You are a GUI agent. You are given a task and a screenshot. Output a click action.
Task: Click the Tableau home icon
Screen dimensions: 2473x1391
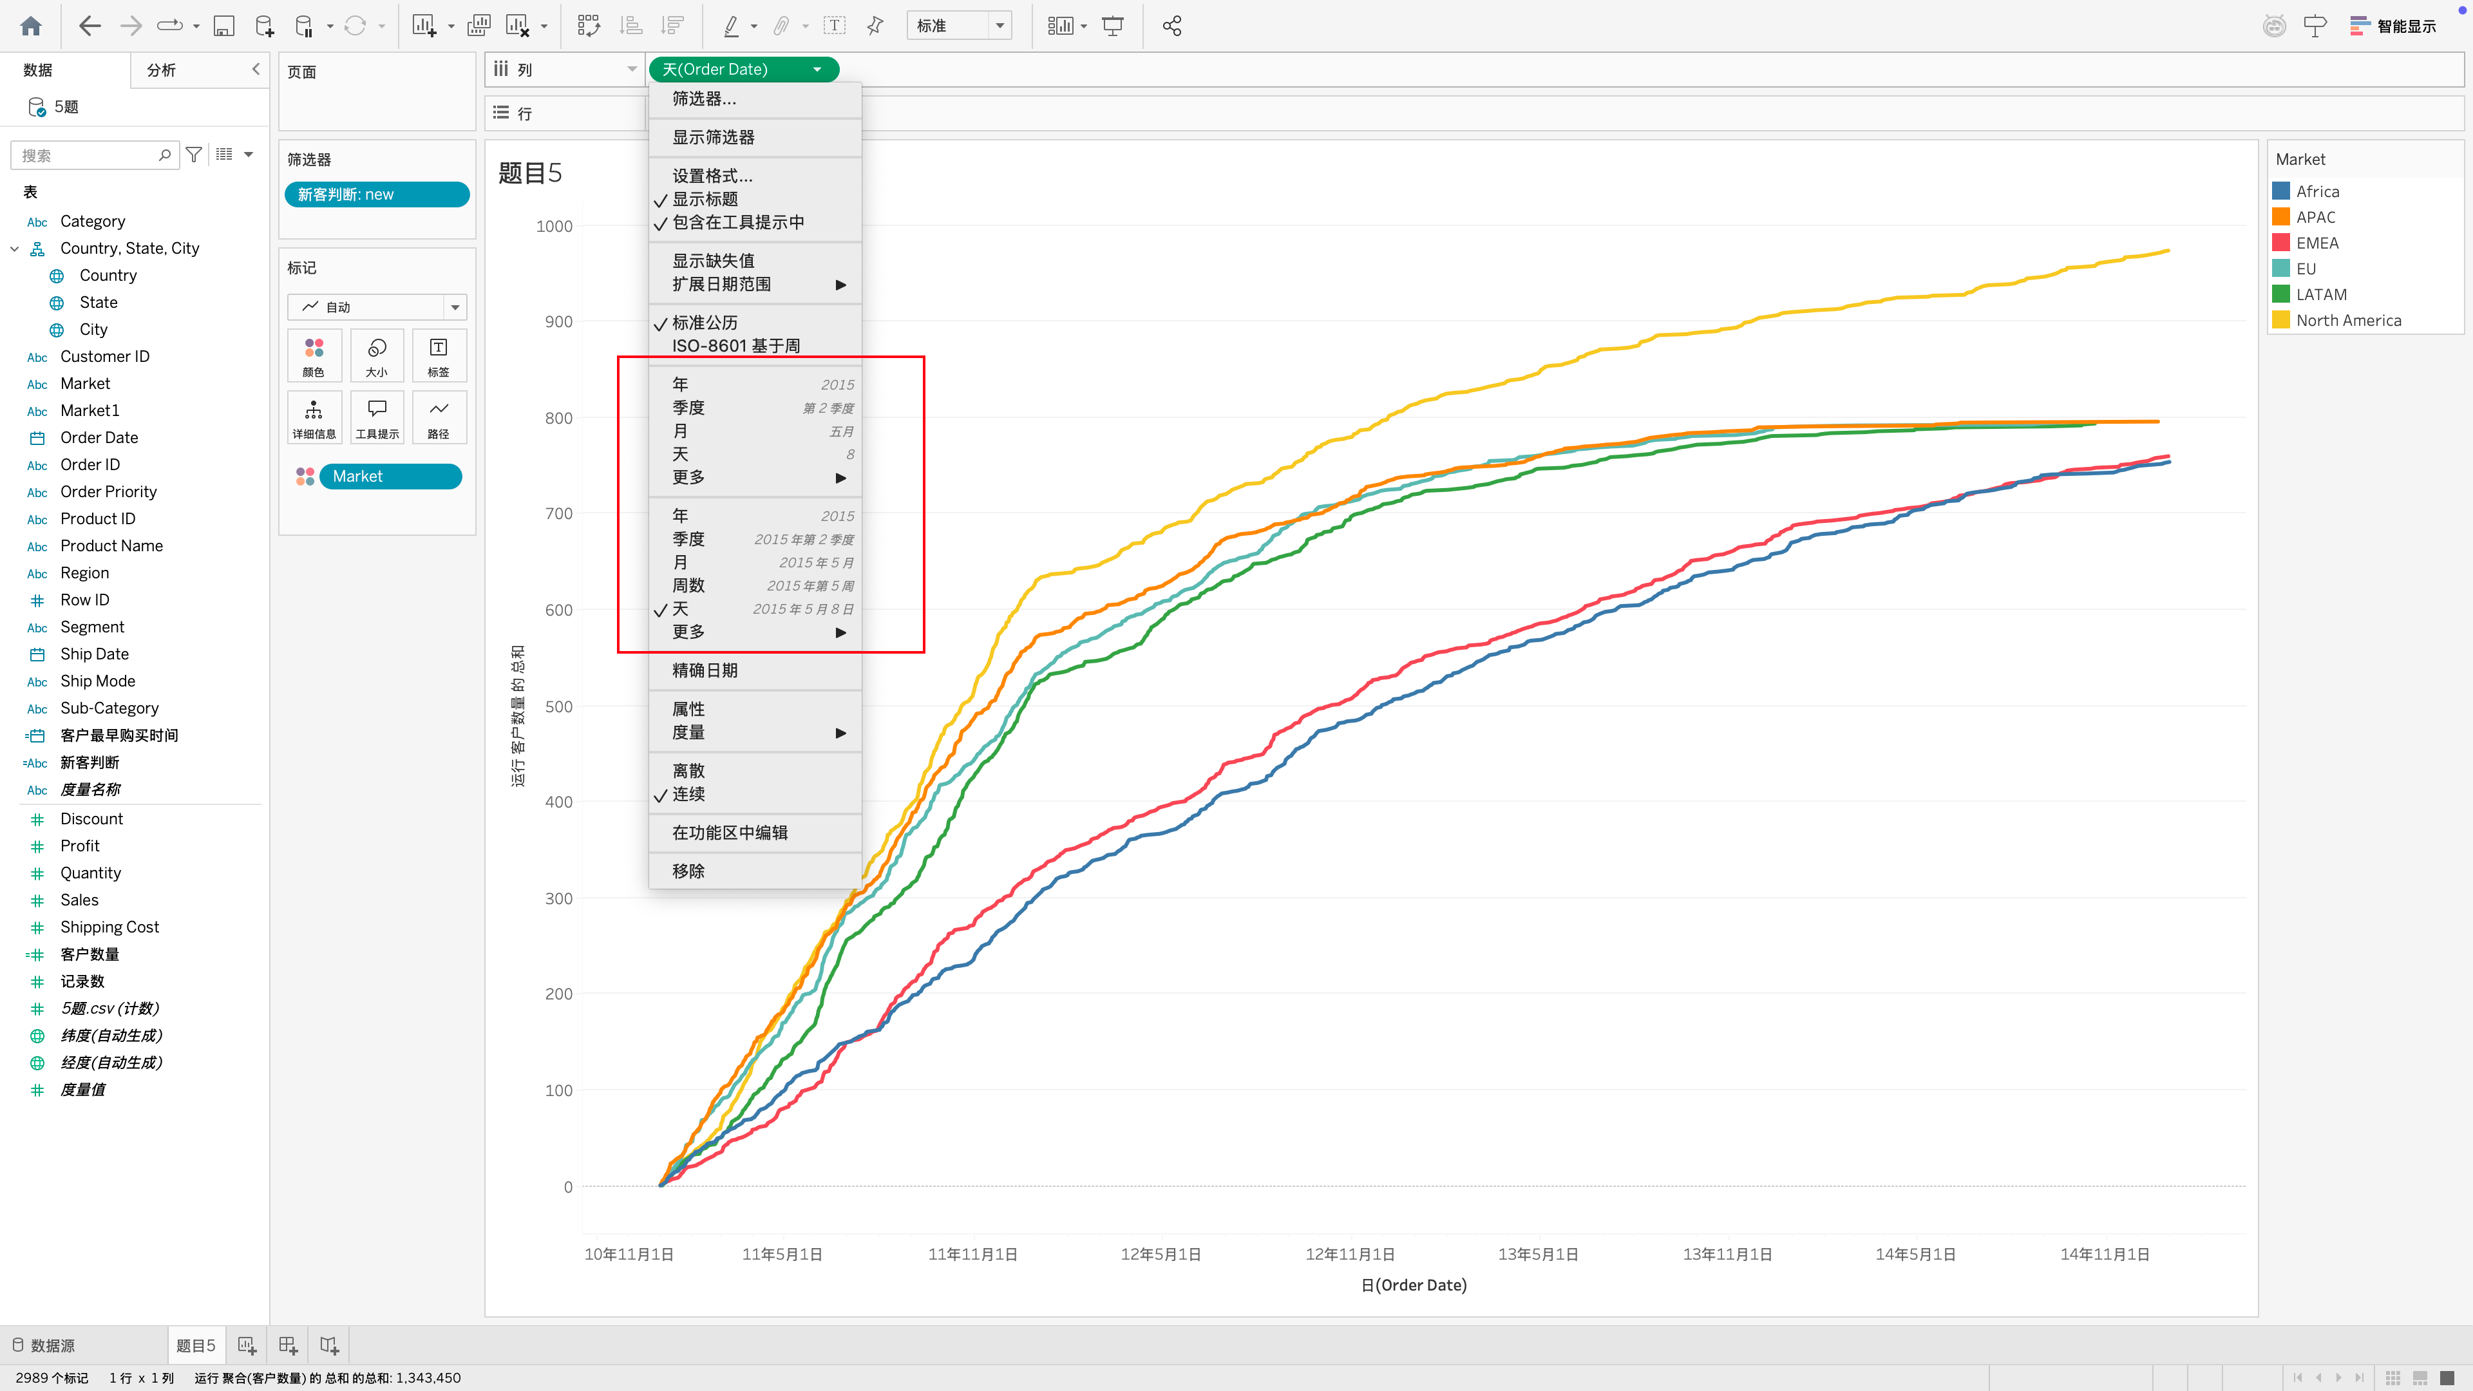[31, 26]
